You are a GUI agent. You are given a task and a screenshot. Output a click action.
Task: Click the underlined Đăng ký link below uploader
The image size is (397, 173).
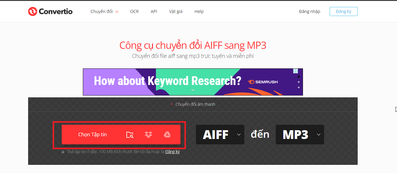click(x=172, y=152)
